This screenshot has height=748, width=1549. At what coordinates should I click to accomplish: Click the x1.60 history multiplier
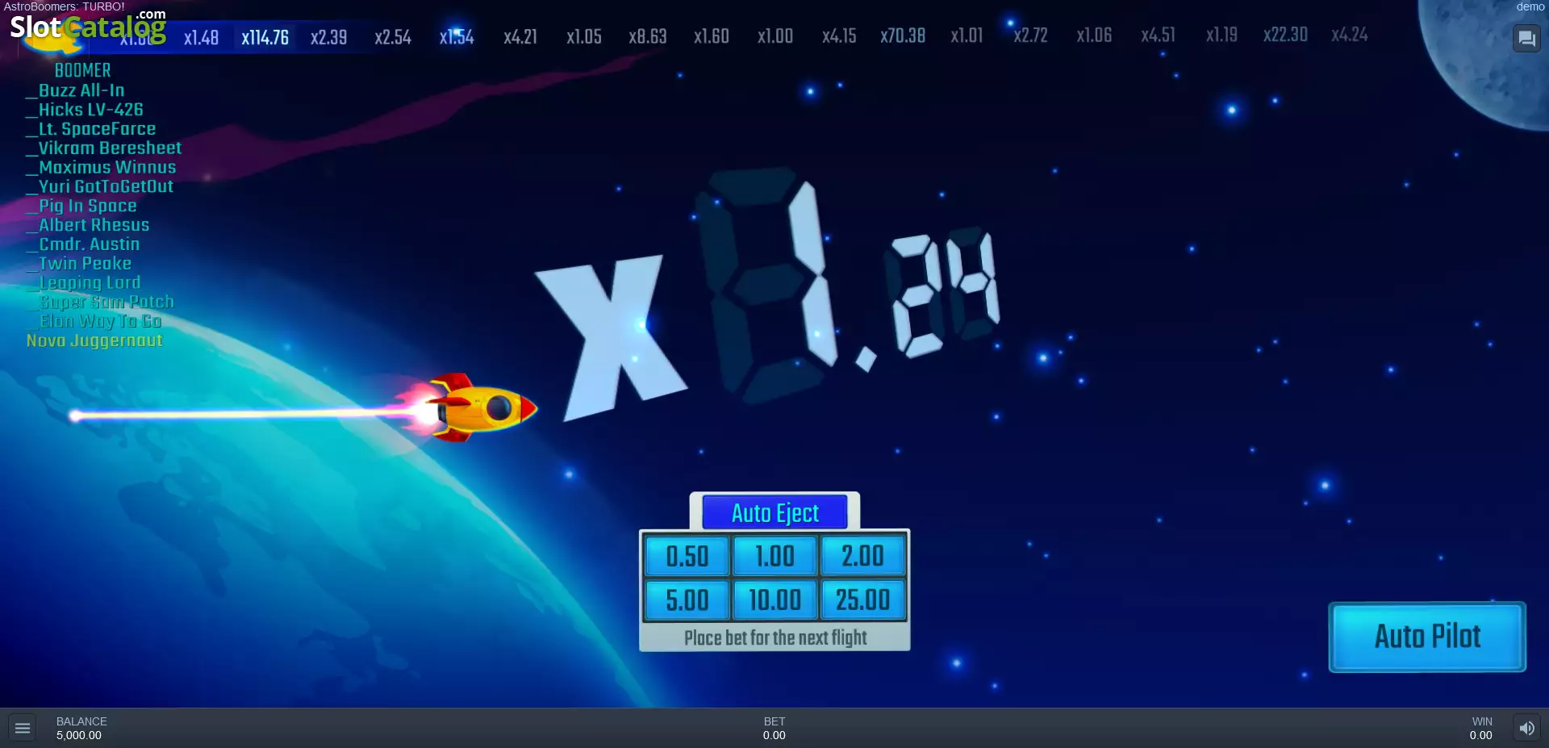(x=712, y=37)
